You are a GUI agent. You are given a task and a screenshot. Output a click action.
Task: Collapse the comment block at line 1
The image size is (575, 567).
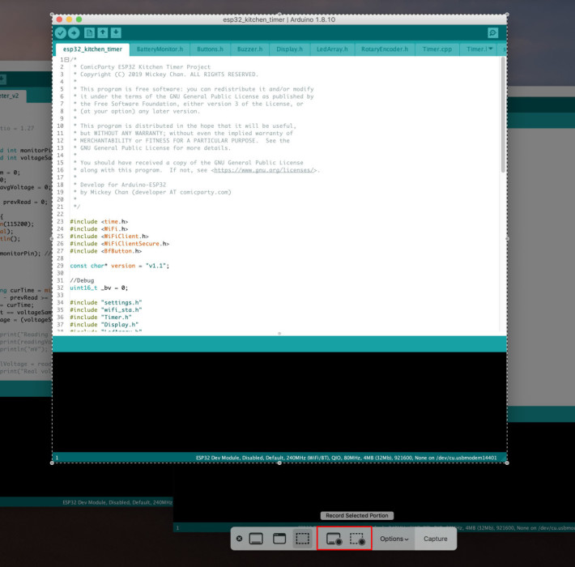pos(66,59)
